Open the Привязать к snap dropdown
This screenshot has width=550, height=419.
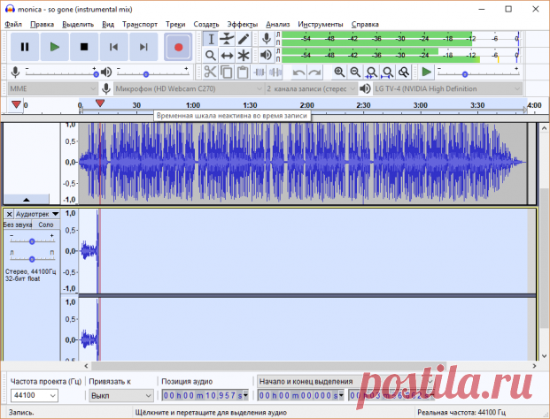(121, 395)
